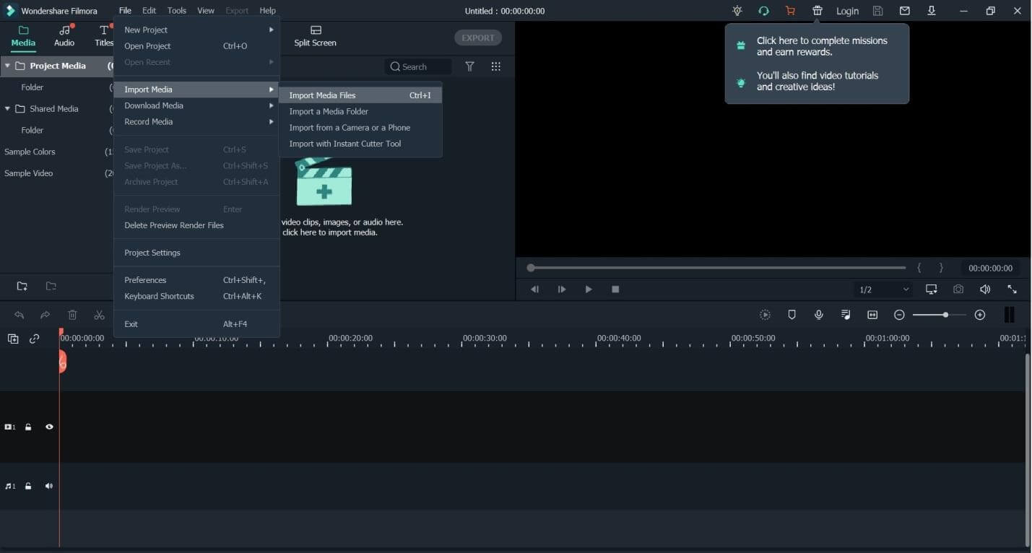This screenshot has height=553, width=1032.
Task: Open the audio mixer icon in timeline toolbar
Action: [846, 315]
